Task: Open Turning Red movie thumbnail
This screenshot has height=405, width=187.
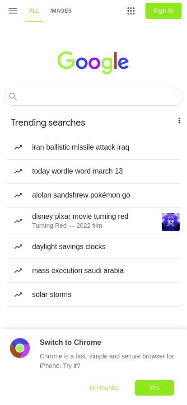Action: coord(171,222)
